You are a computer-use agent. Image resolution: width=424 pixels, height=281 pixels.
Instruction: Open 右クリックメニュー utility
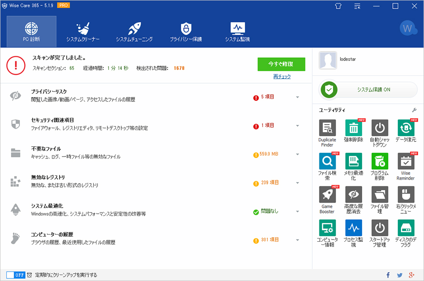406,200
